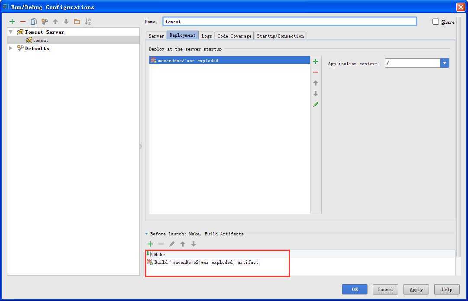Select mavenDemo2:war exploded in deployment list
The height and width of the screenshot is (301, 468).
[x=229, y=60]
